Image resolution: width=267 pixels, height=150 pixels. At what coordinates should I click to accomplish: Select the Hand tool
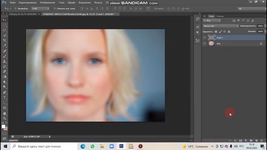[x=5, y=113]
